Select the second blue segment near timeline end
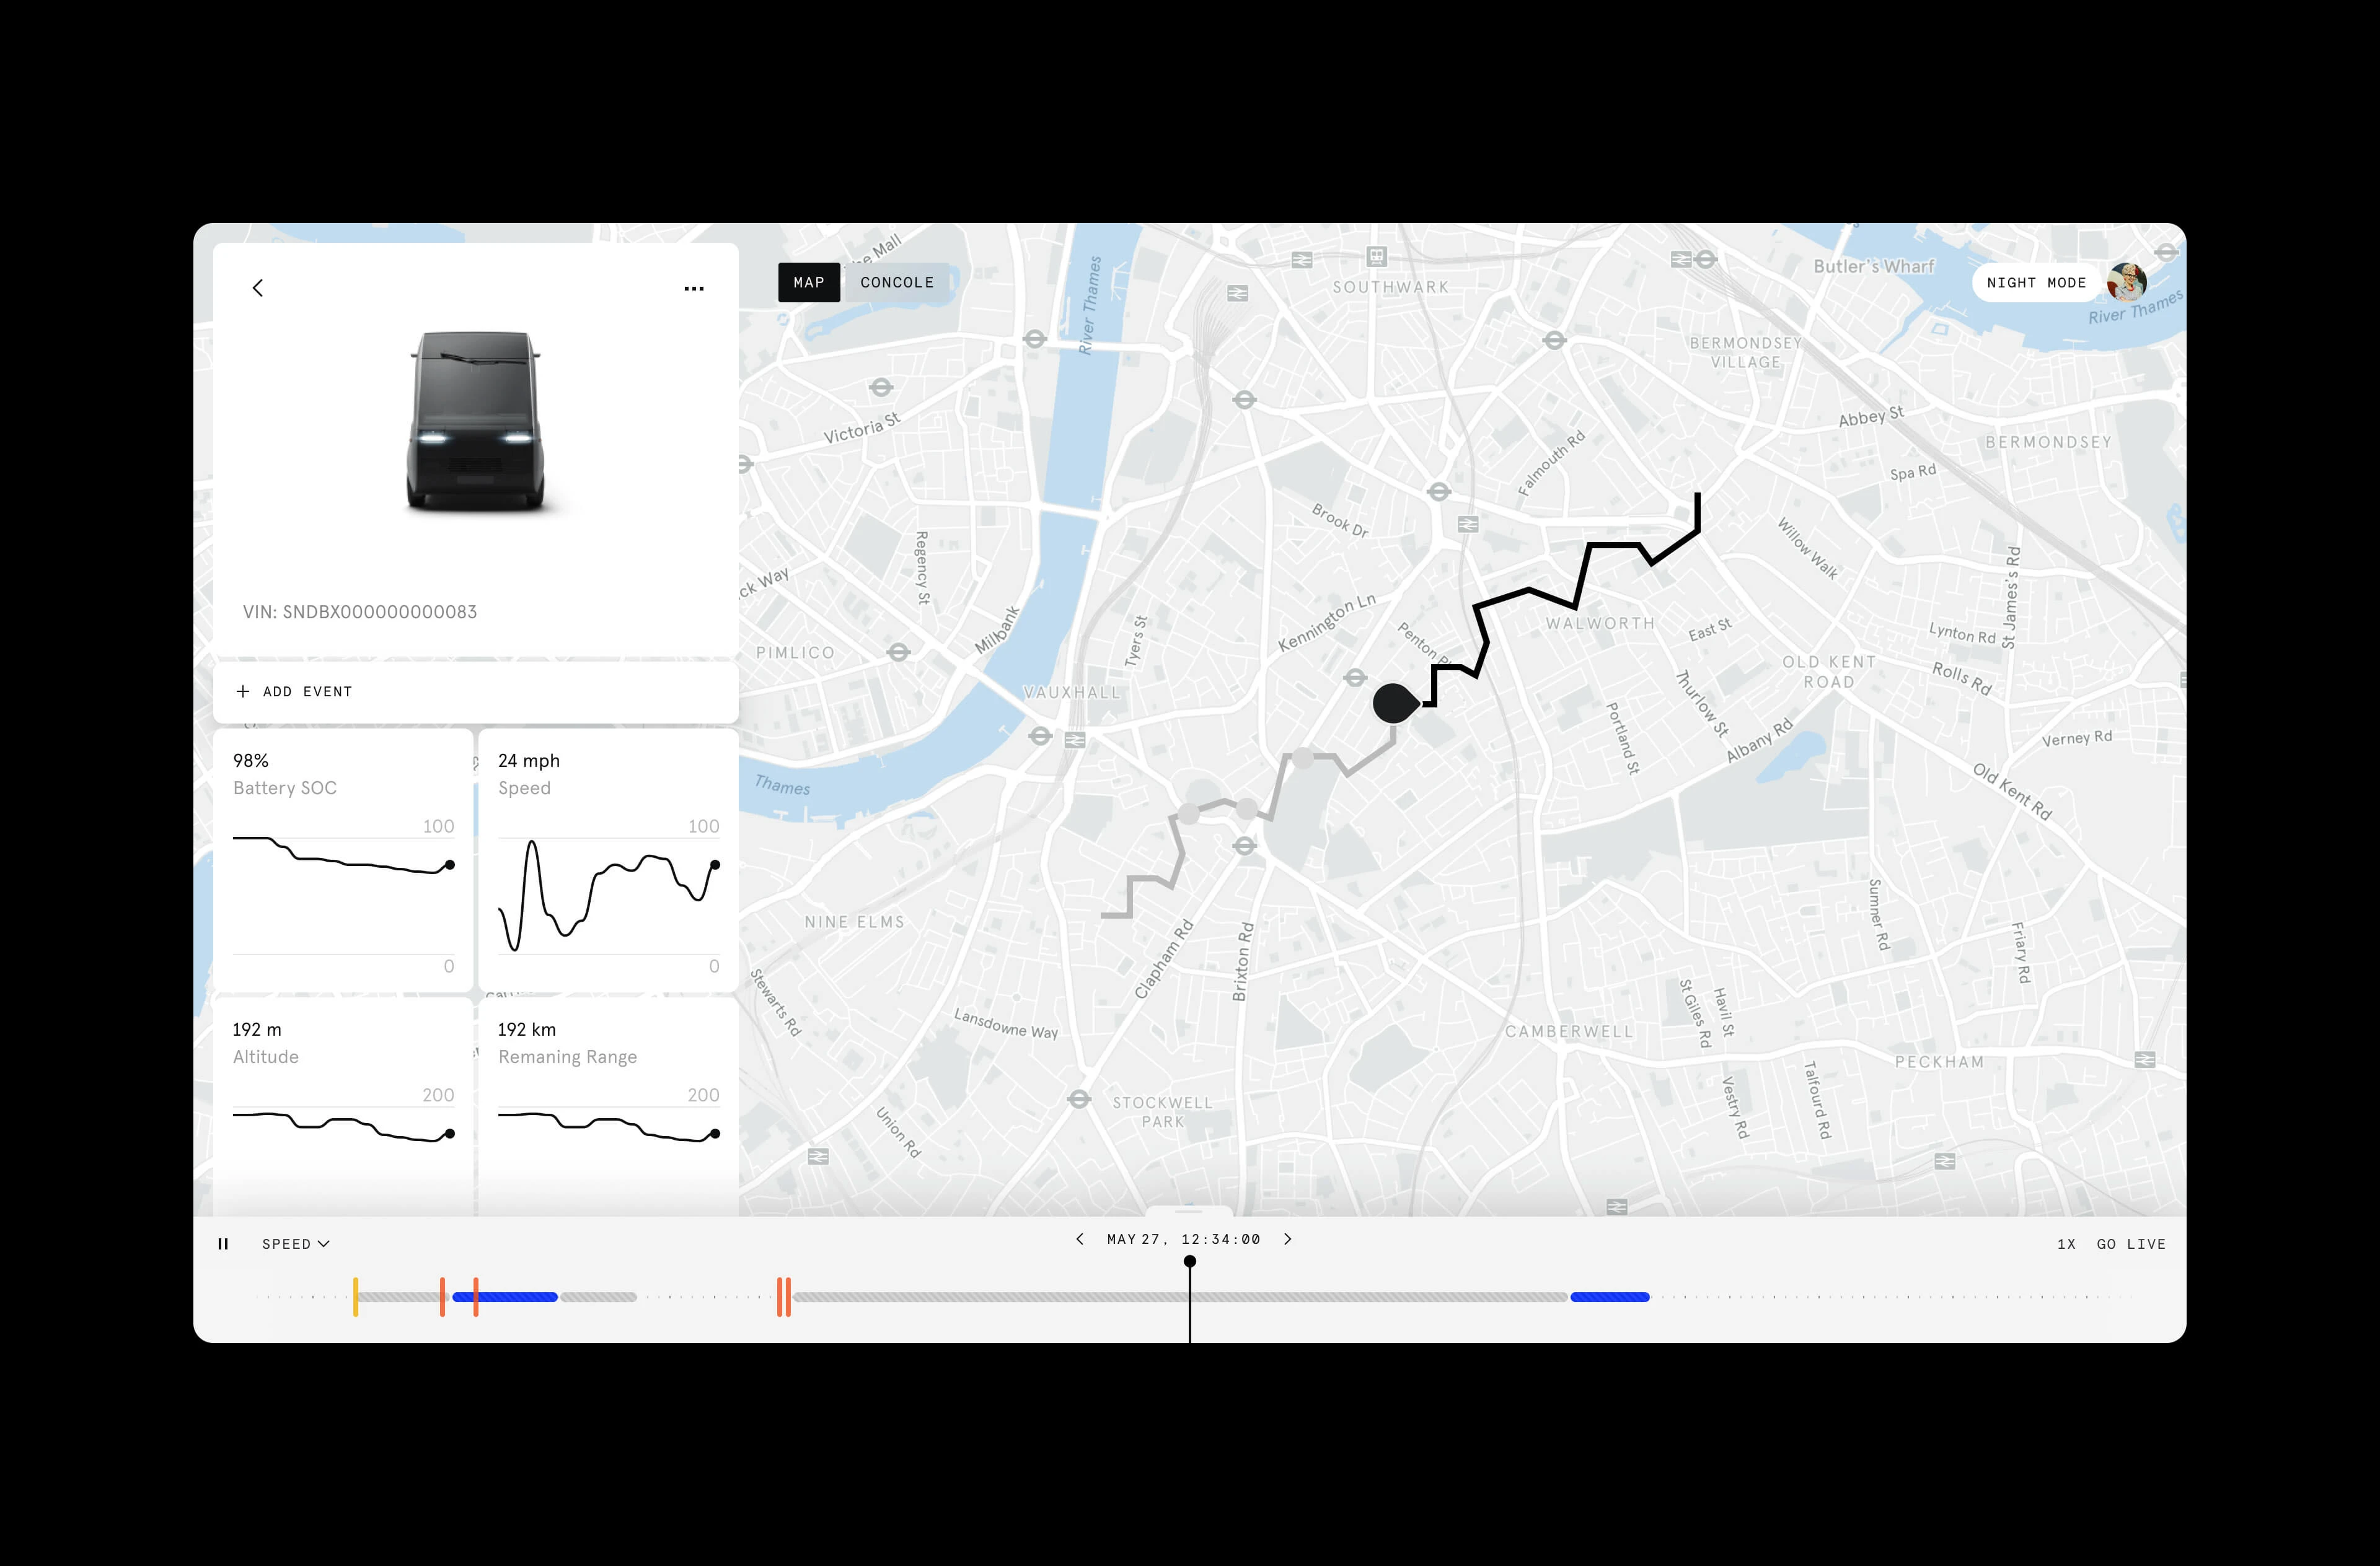Screen dimensions: 2380x1566 [x=1610, y=1297]
